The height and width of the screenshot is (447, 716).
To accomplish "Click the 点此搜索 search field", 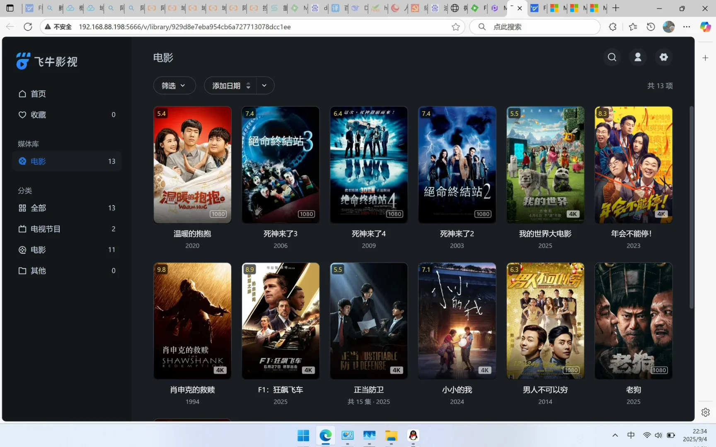I will 535,26.
